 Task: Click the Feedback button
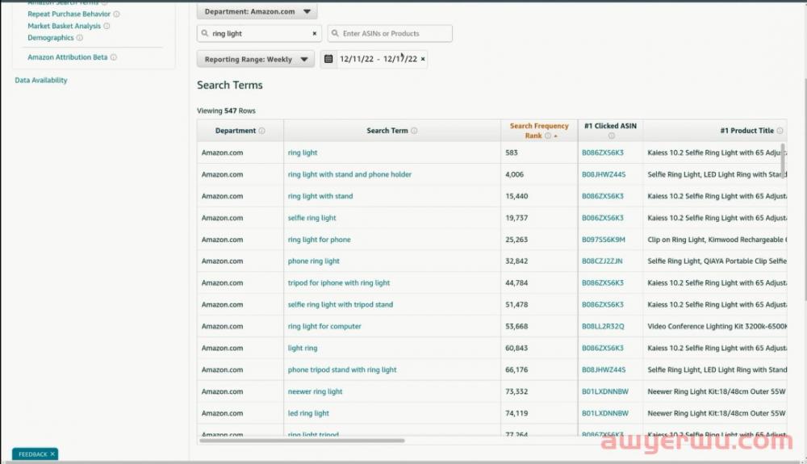coord(35,454)
